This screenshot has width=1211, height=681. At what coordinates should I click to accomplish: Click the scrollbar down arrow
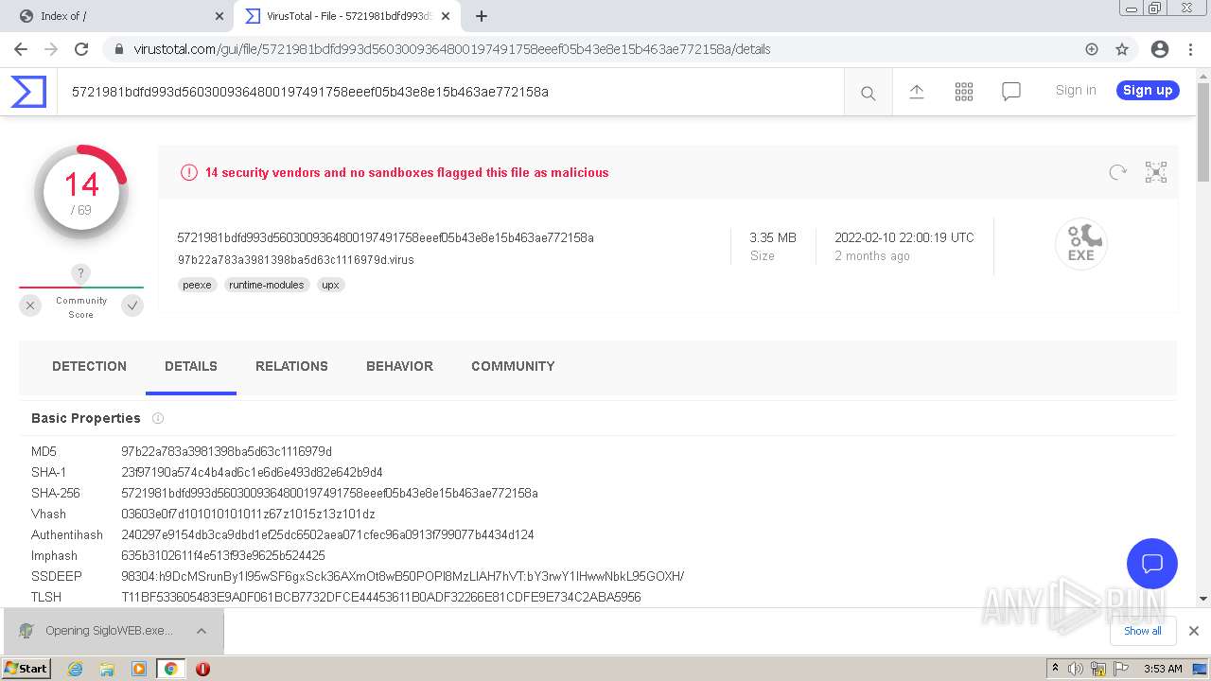click(1203, 598)
